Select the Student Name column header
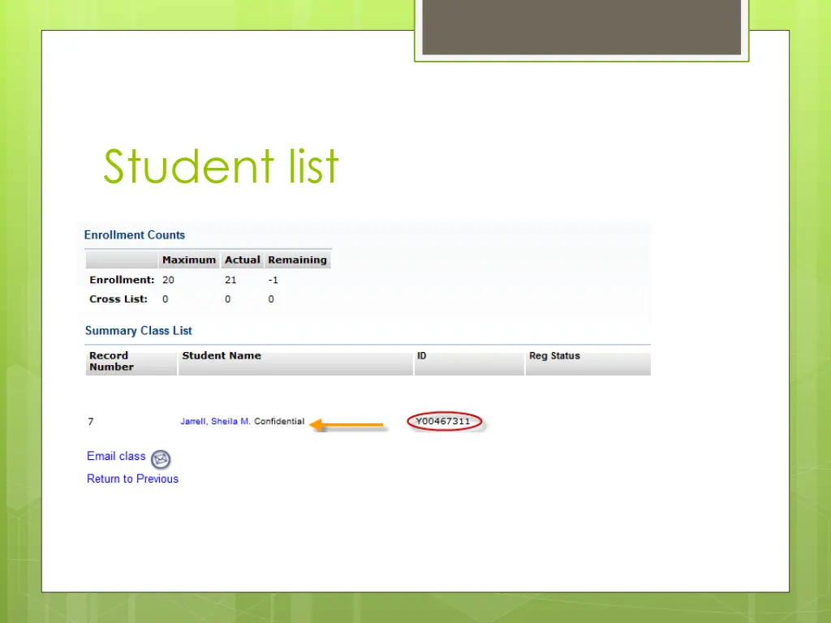Image resolution: width=831 pixels, height=623 pixels. (222, 355)
